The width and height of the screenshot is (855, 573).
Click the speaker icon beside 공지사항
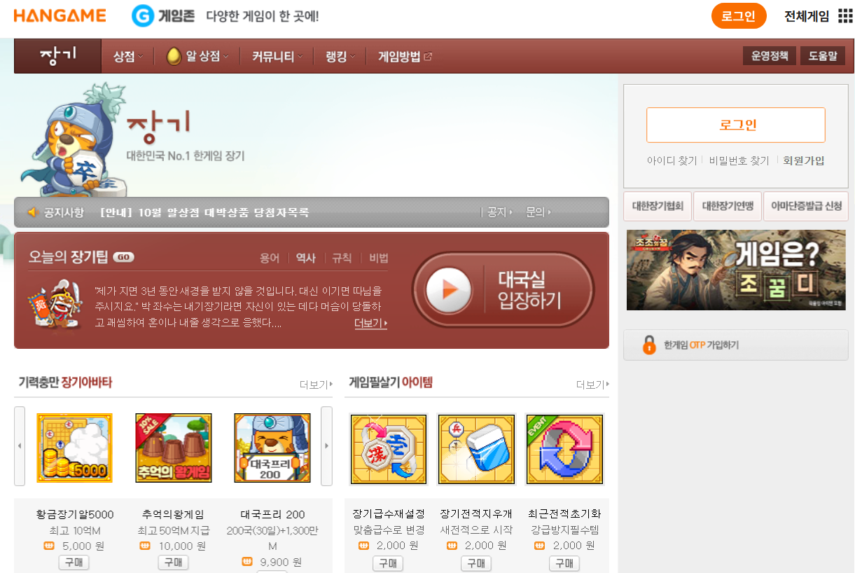pyautogui.click(x=32, y=212)
